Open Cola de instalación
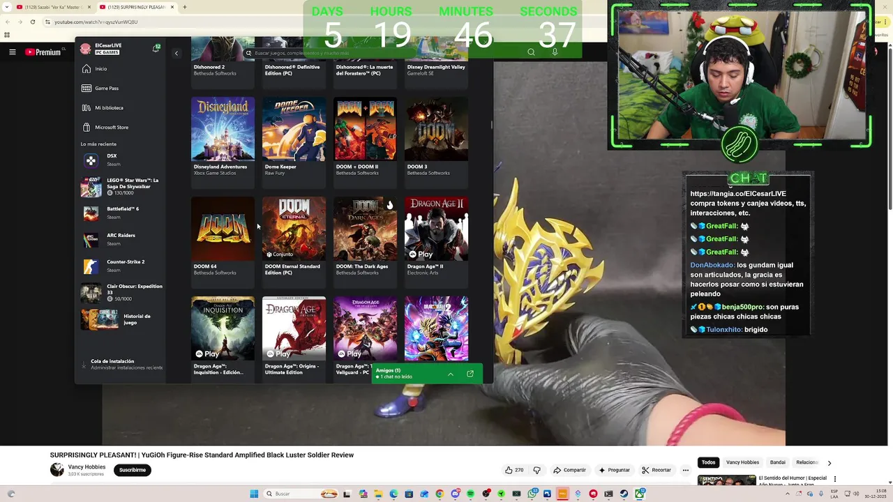 click(x=121, y=364)
